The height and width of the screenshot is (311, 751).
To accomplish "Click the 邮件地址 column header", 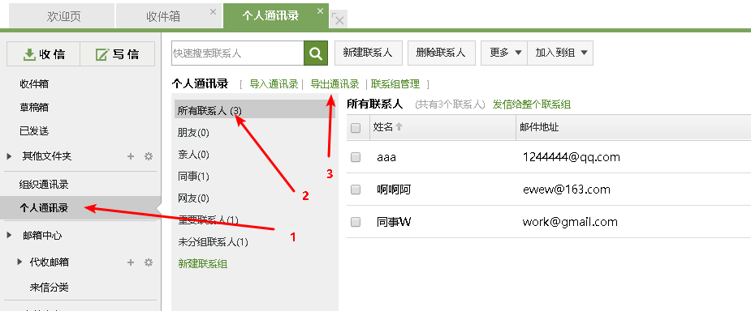I will (x=539, y=127).
